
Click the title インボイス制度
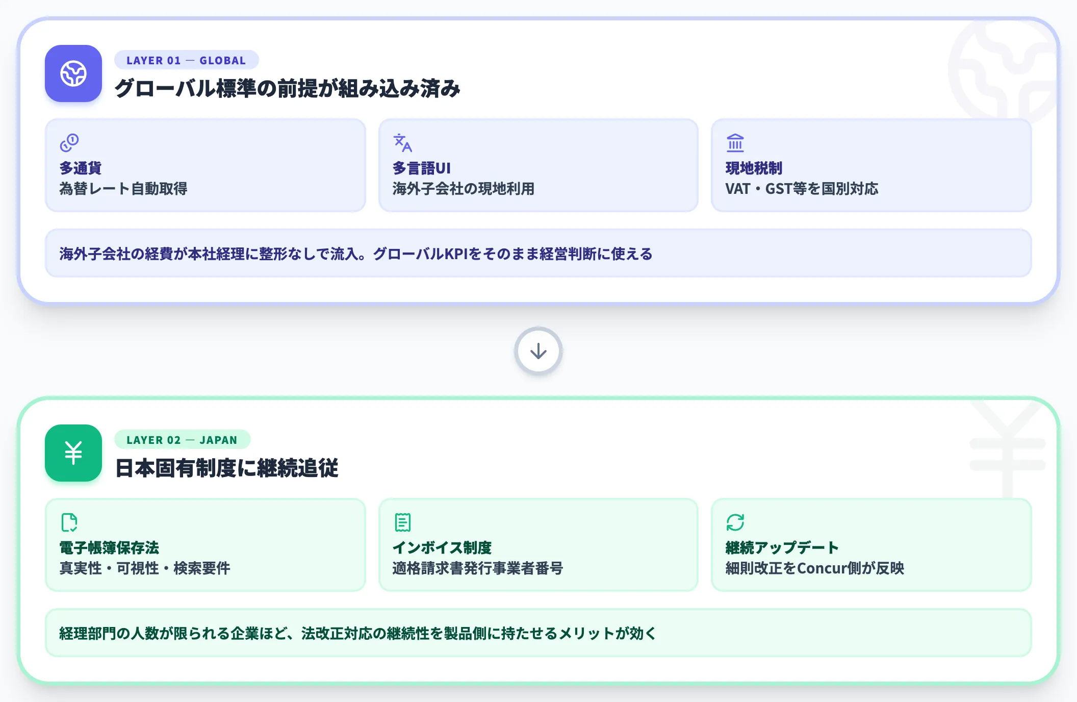[442, 548]
